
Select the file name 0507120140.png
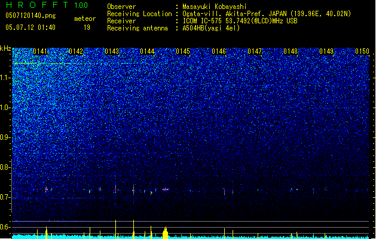click(30, 16)
